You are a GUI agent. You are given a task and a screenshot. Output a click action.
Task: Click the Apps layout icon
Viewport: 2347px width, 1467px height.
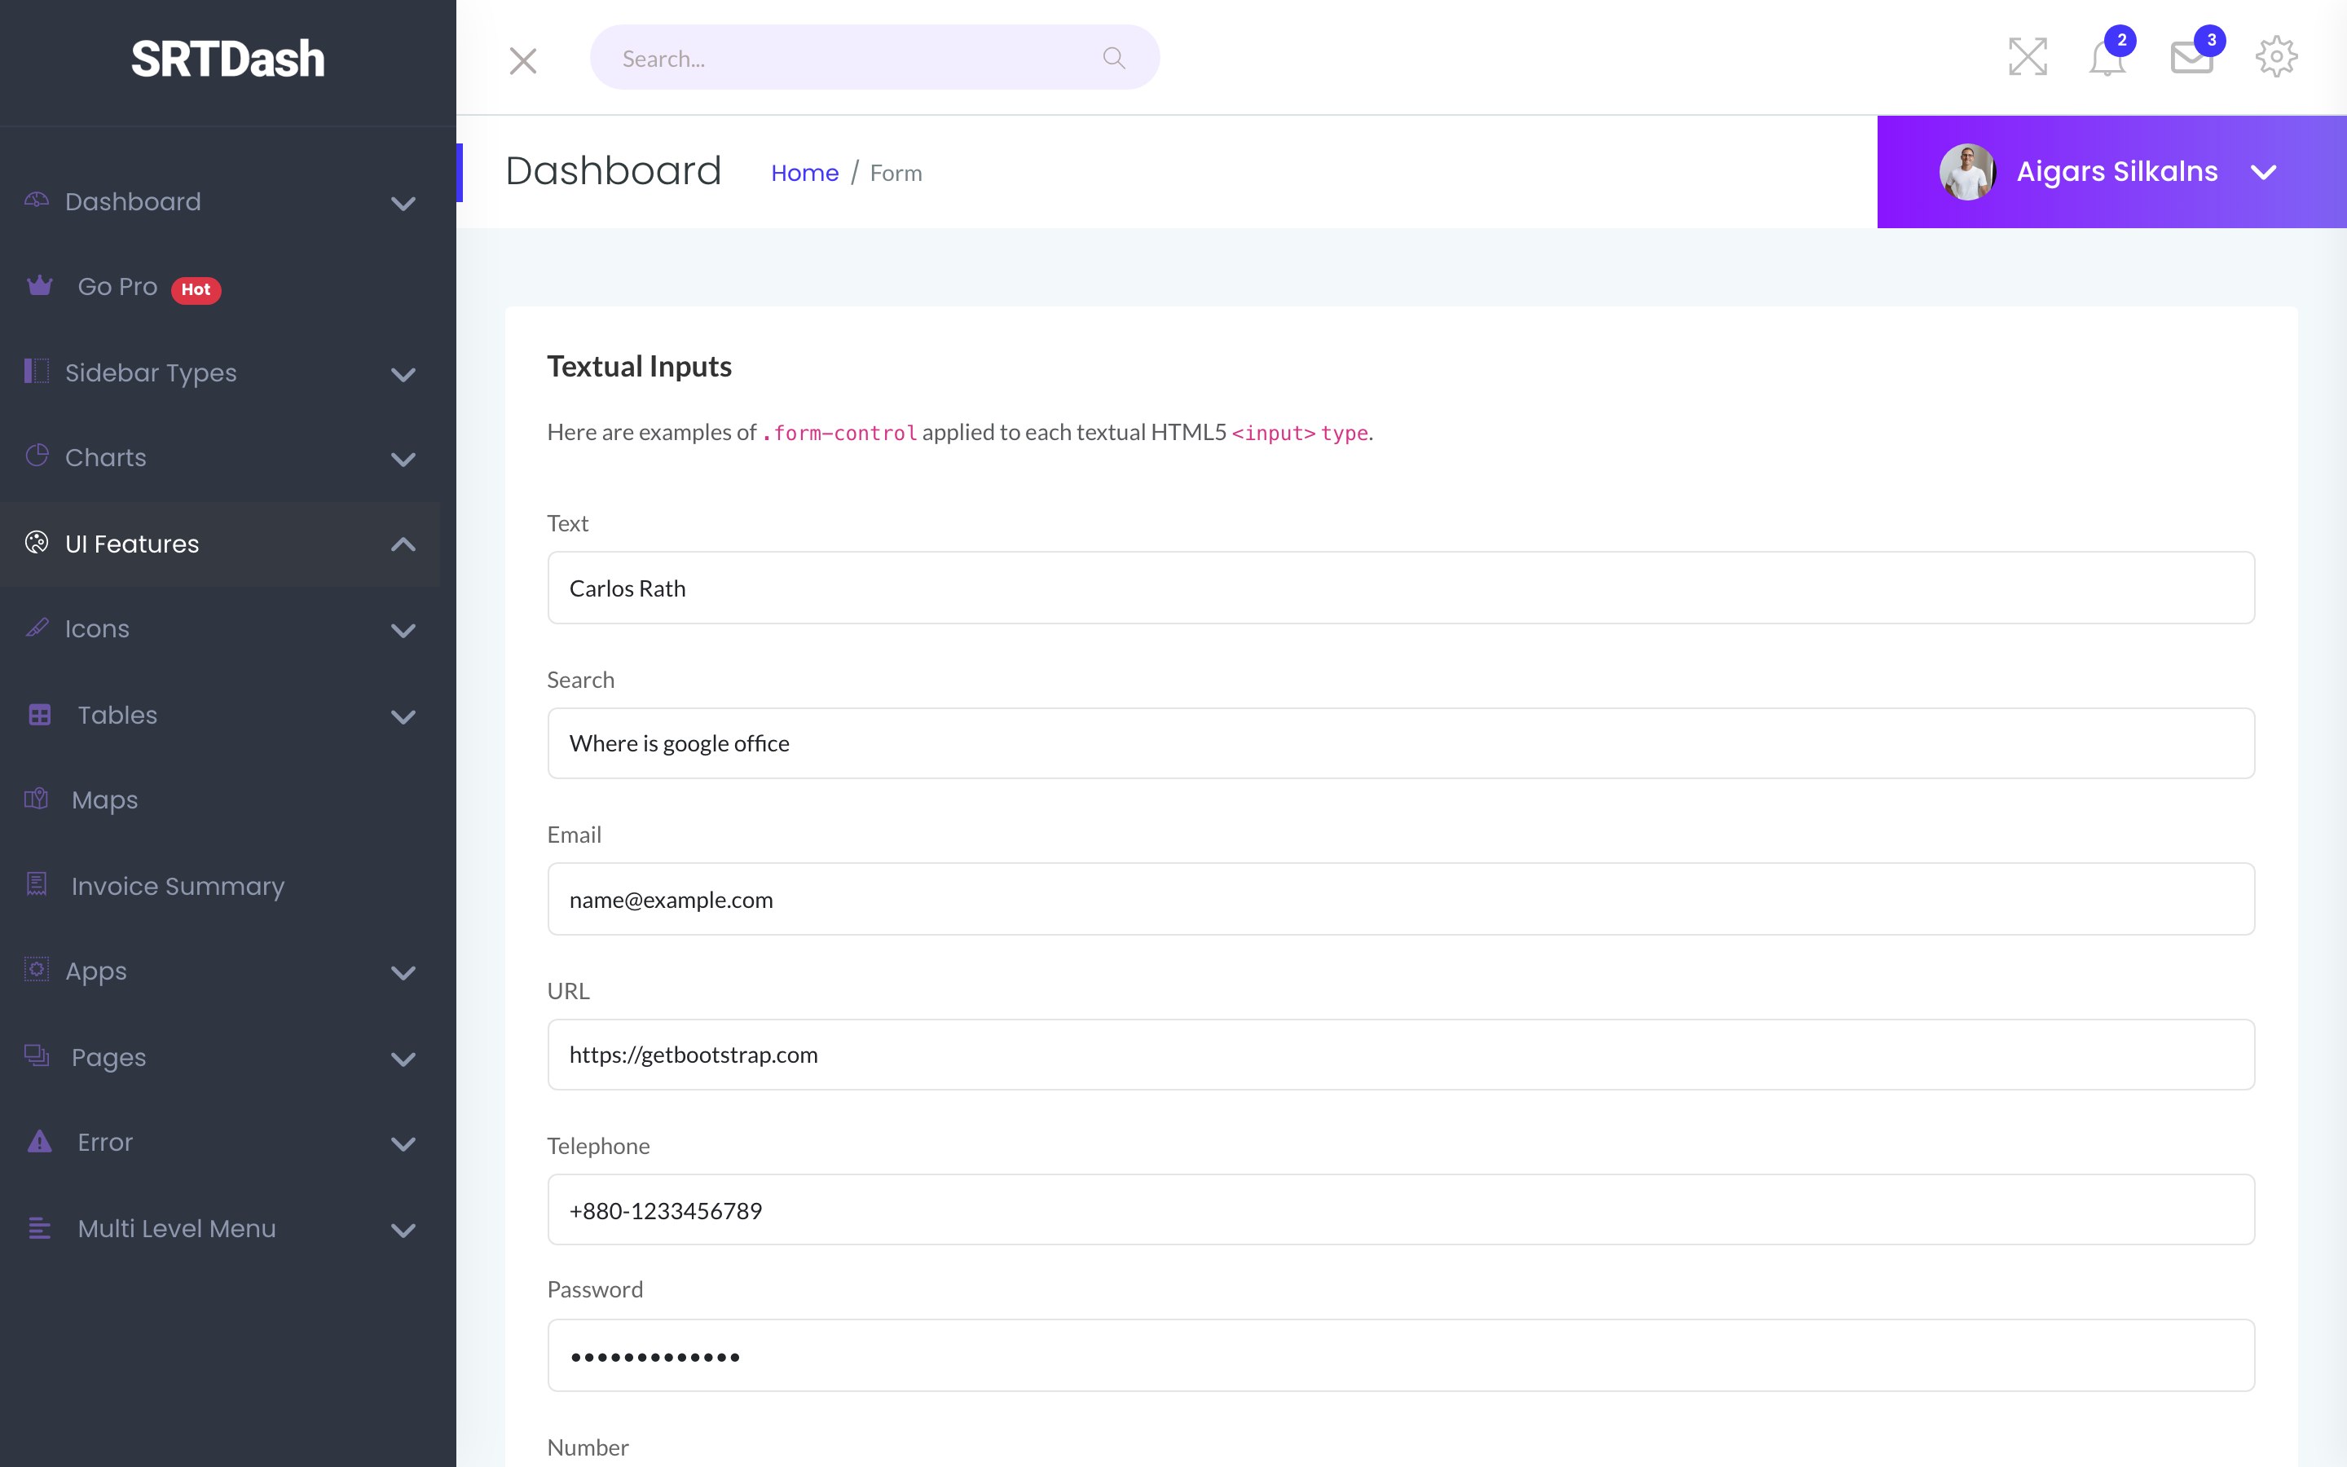36,968
